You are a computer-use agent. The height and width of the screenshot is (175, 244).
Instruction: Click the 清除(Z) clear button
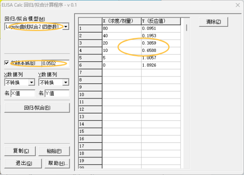[214, 22]
